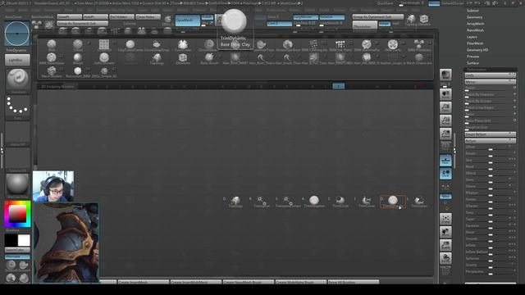This screenshot has height=295, width=525.
Task: Select the Chisel brush
Action: pyautogui.click(x=78, y=46)
